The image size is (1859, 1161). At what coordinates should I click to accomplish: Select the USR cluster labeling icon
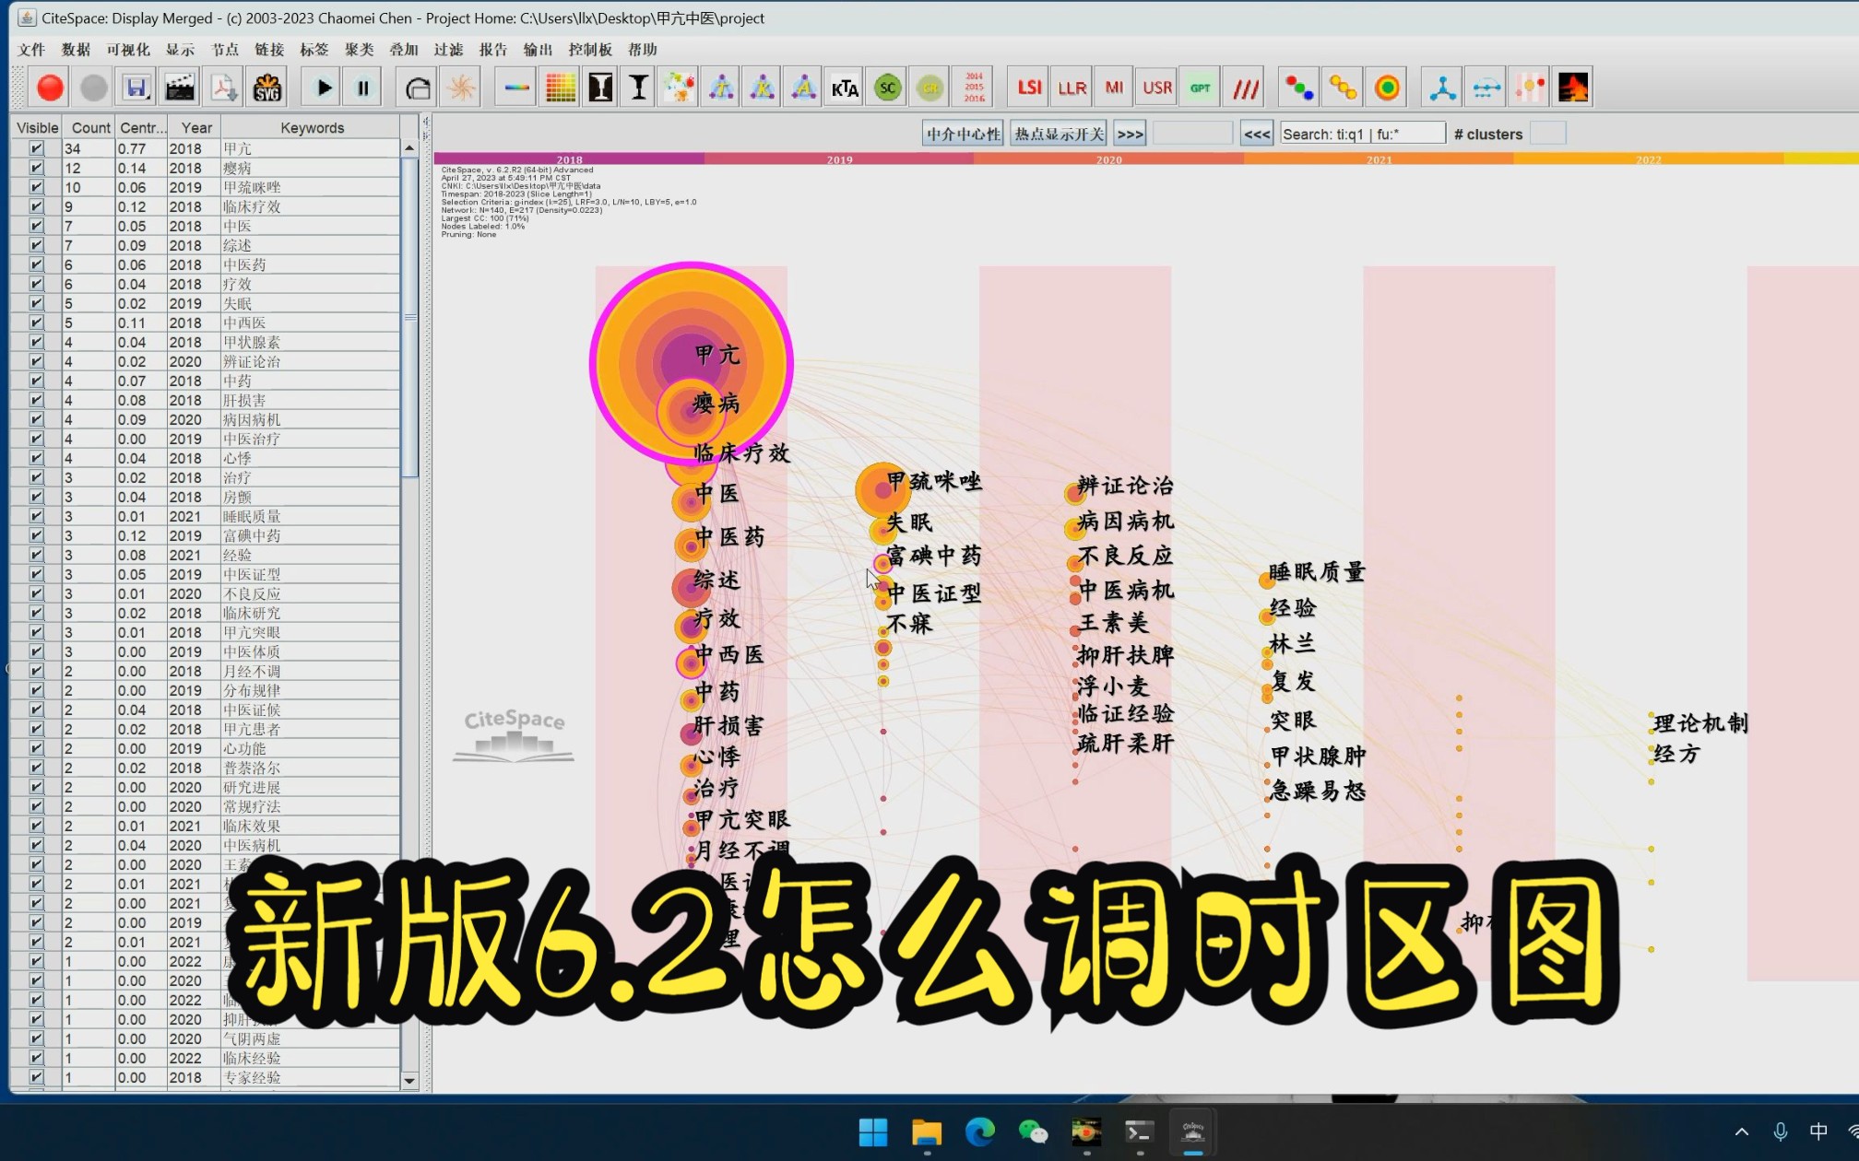[x=1155, y=87]
